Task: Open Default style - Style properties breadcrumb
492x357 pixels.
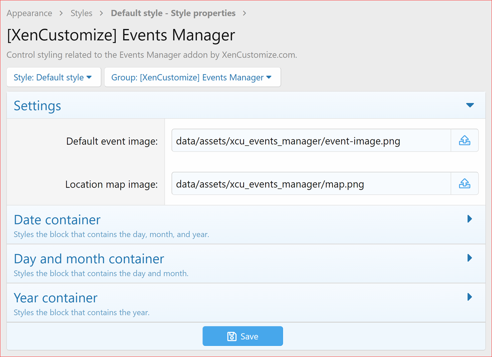Action: tap(173, 13)
